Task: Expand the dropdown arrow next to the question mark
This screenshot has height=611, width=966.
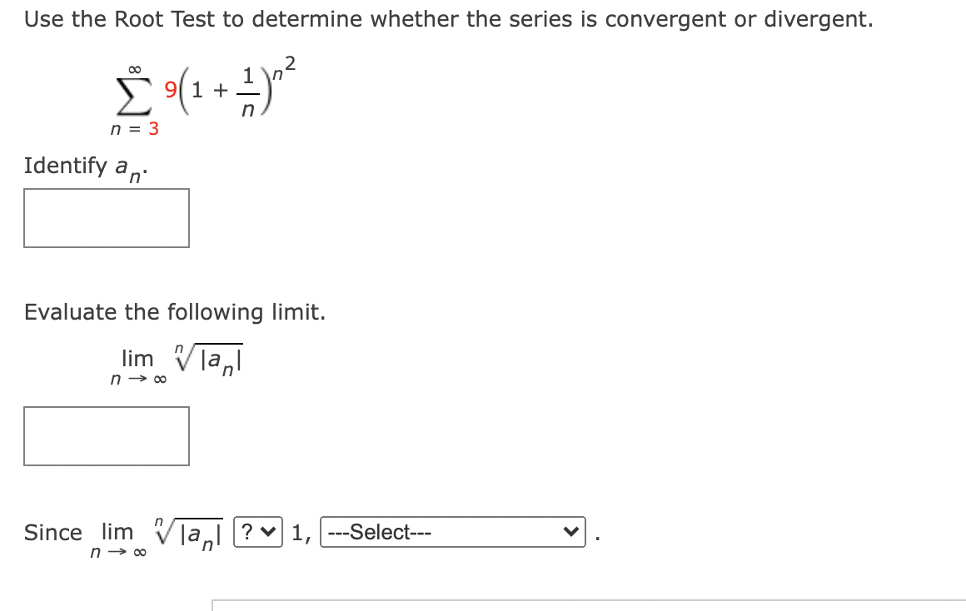Action: 269,533
